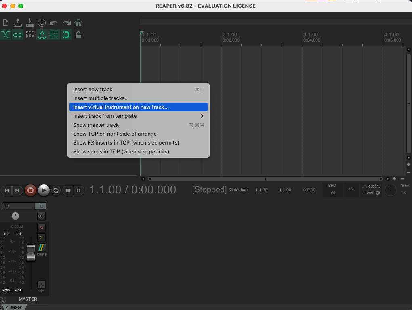Screen dimensions: 412x310
Task: Click the 0.00dB master volume readout
Action: [17, 226]
